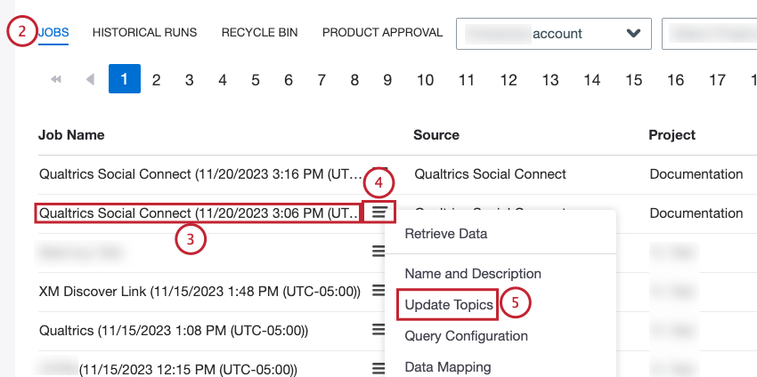Screen dimensions: 757x377
Task: Select the 3:06 PM Qualtrics Social Connect job
Action: coord(199,213)
